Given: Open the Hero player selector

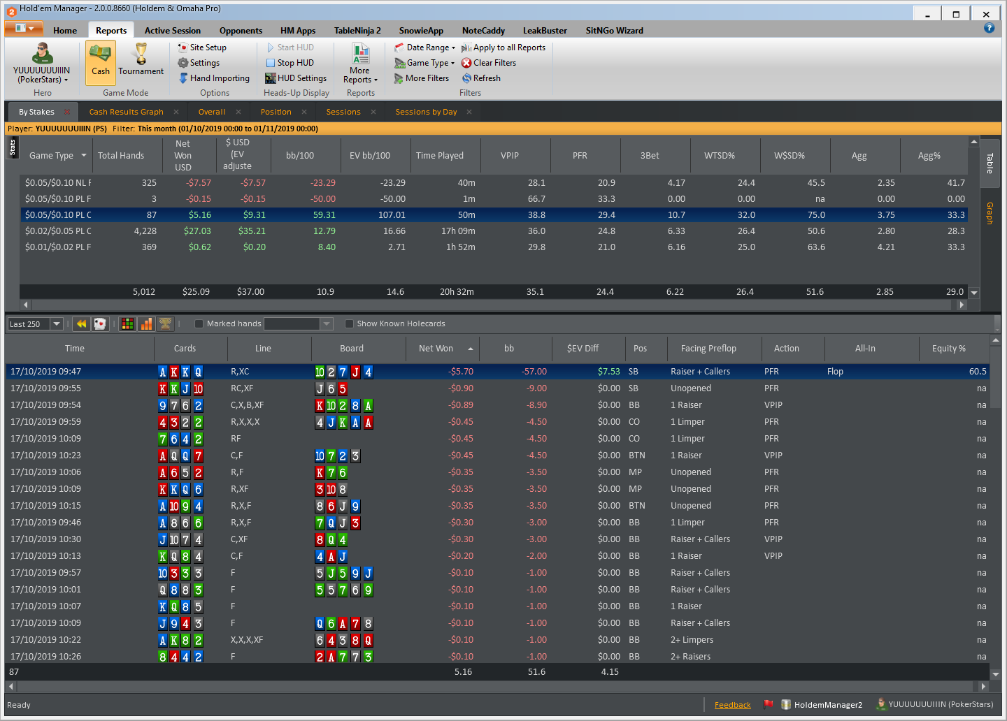Looking at the screenshot, I should coord(42,62).
